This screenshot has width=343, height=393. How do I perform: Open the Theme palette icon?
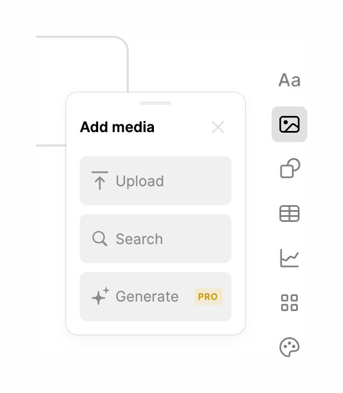[289, 347]
